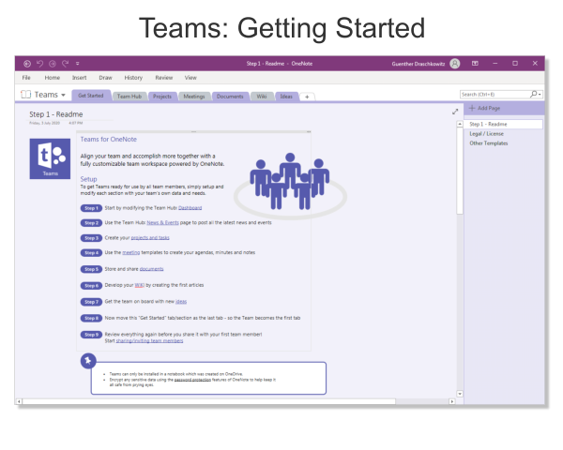Click the Guenther Draschkowitz account name
Viewport: 563px width, 450px height.
click(418, 64)
